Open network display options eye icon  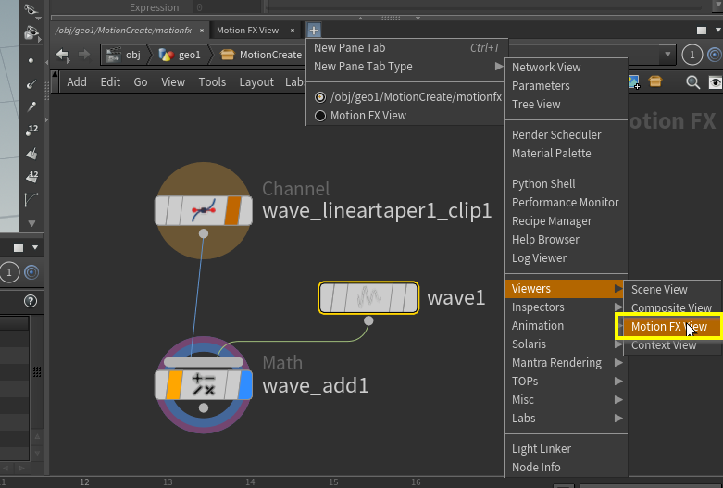pos(716,82)
